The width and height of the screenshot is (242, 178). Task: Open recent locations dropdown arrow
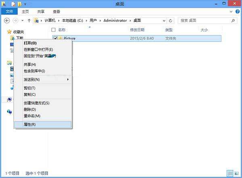(23, 21)
